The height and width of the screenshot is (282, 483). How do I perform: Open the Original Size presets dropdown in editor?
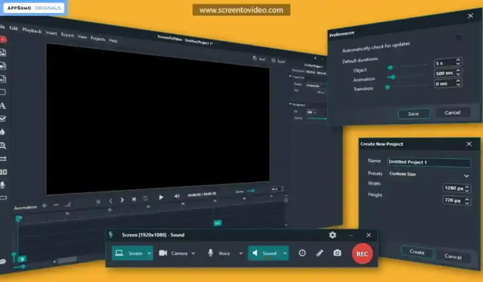tap(316, 85)
